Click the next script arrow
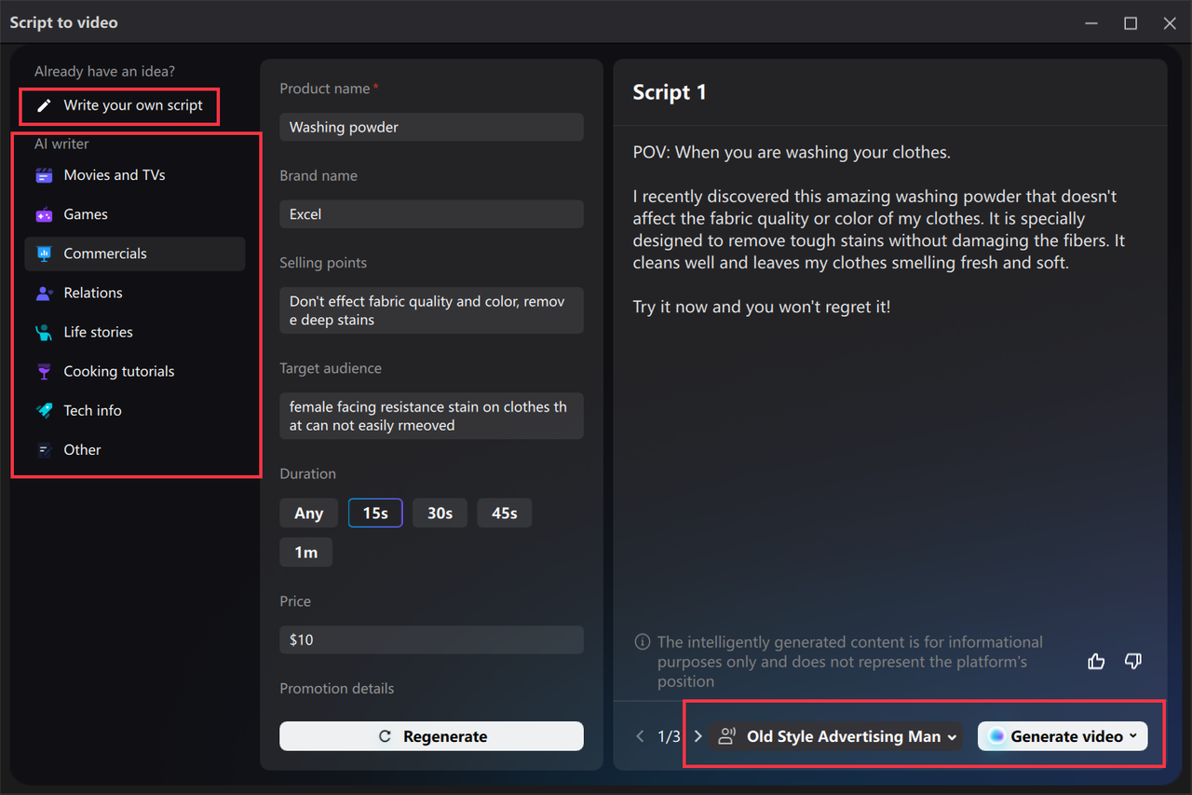 (x=698, y=735)
